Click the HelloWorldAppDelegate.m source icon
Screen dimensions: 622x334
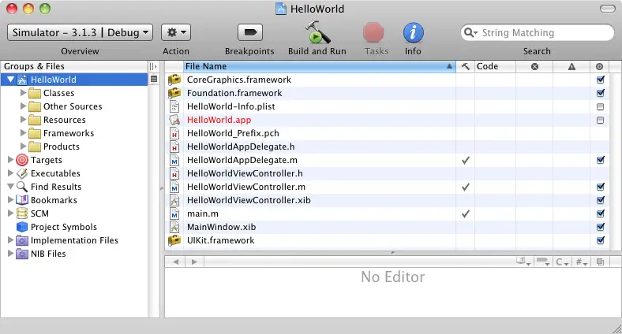[174, 160]
